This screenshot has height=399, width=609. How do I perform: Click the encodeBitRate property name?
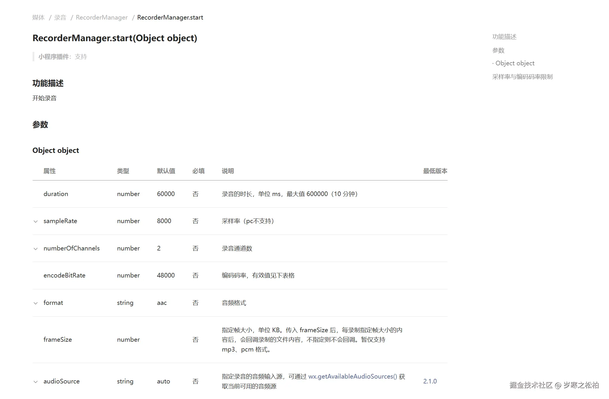[x=64, y=275]
